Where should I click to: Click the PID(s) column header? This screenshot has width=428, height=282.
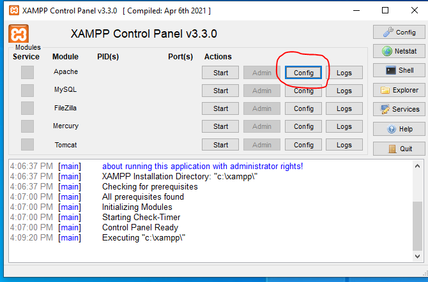point(108,56)
